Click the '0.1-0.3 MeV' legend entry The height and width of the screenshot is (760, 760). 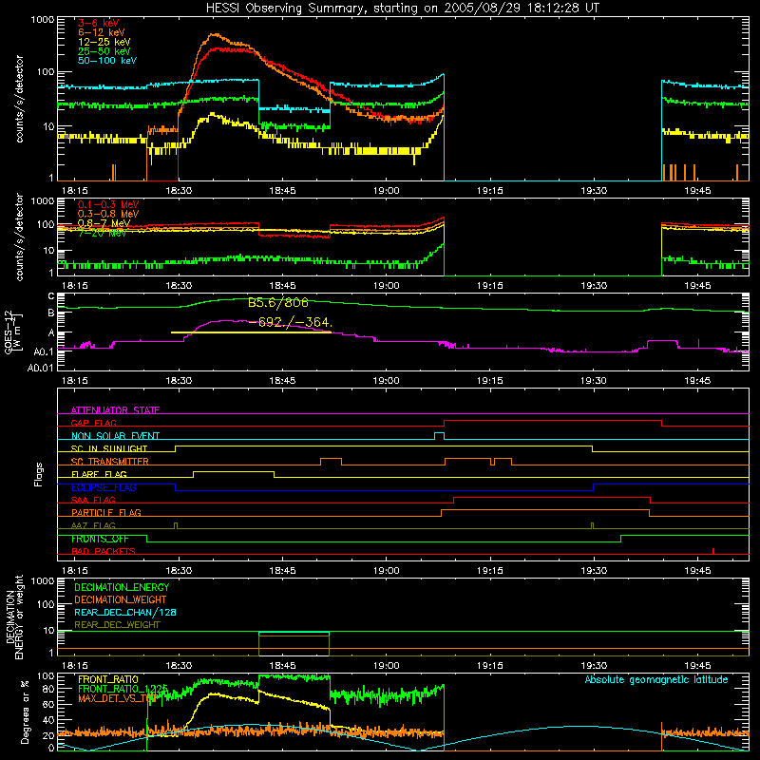pyautogui.click(x=107, y=204)
